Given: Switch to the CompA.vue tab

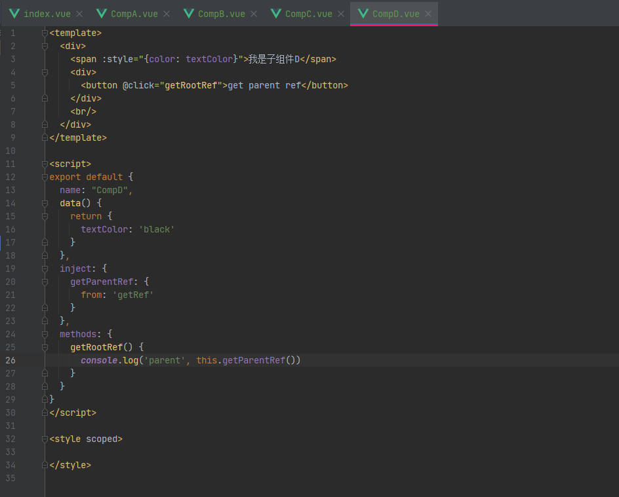Looking at the screenshot, I should click(134, 14).
